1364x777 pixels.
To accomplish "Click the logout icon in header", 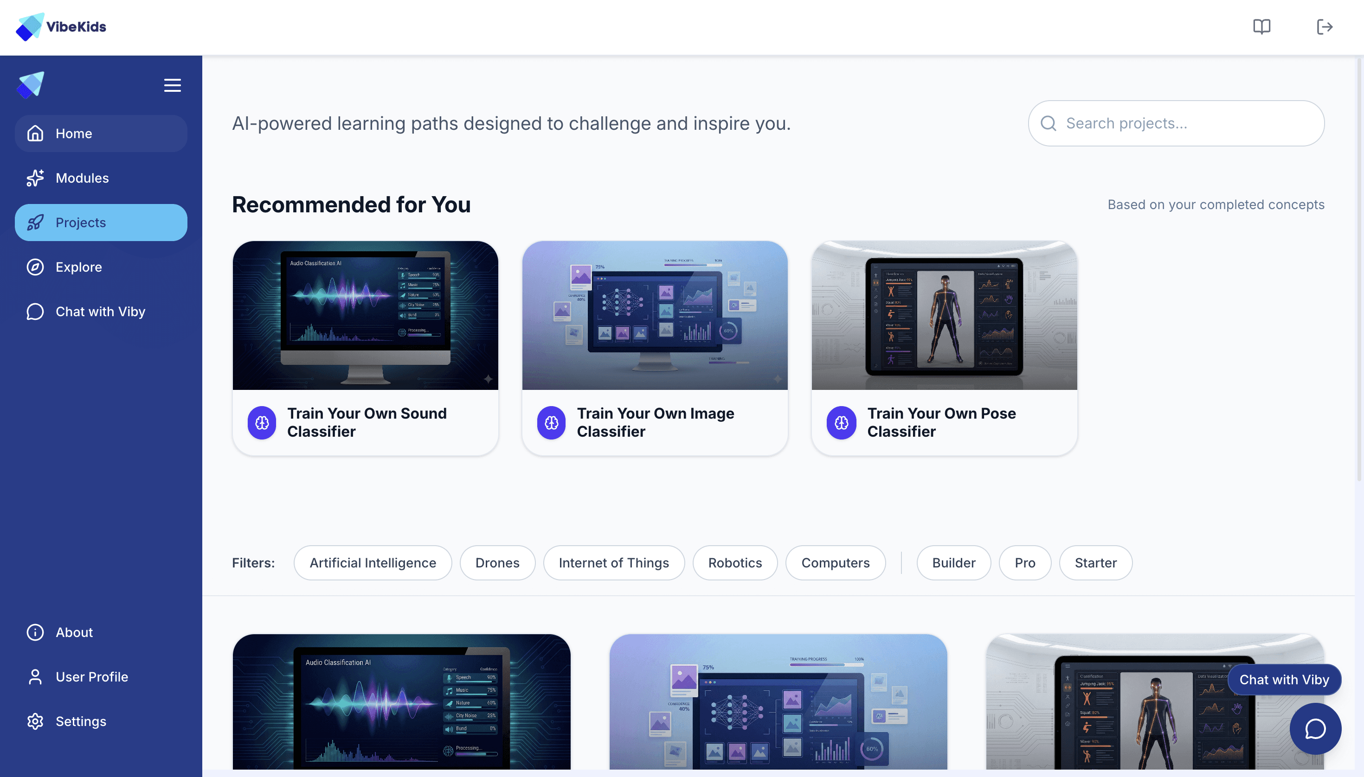I will [1325, 27].
